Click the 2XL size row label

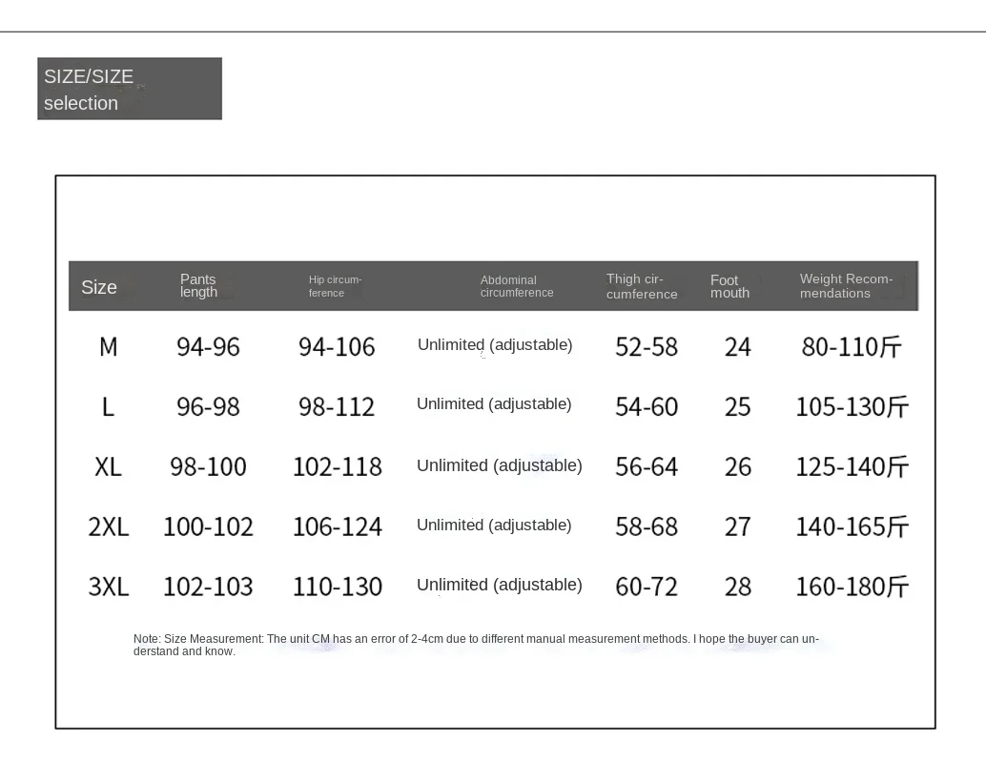click(x=109, y=526)
